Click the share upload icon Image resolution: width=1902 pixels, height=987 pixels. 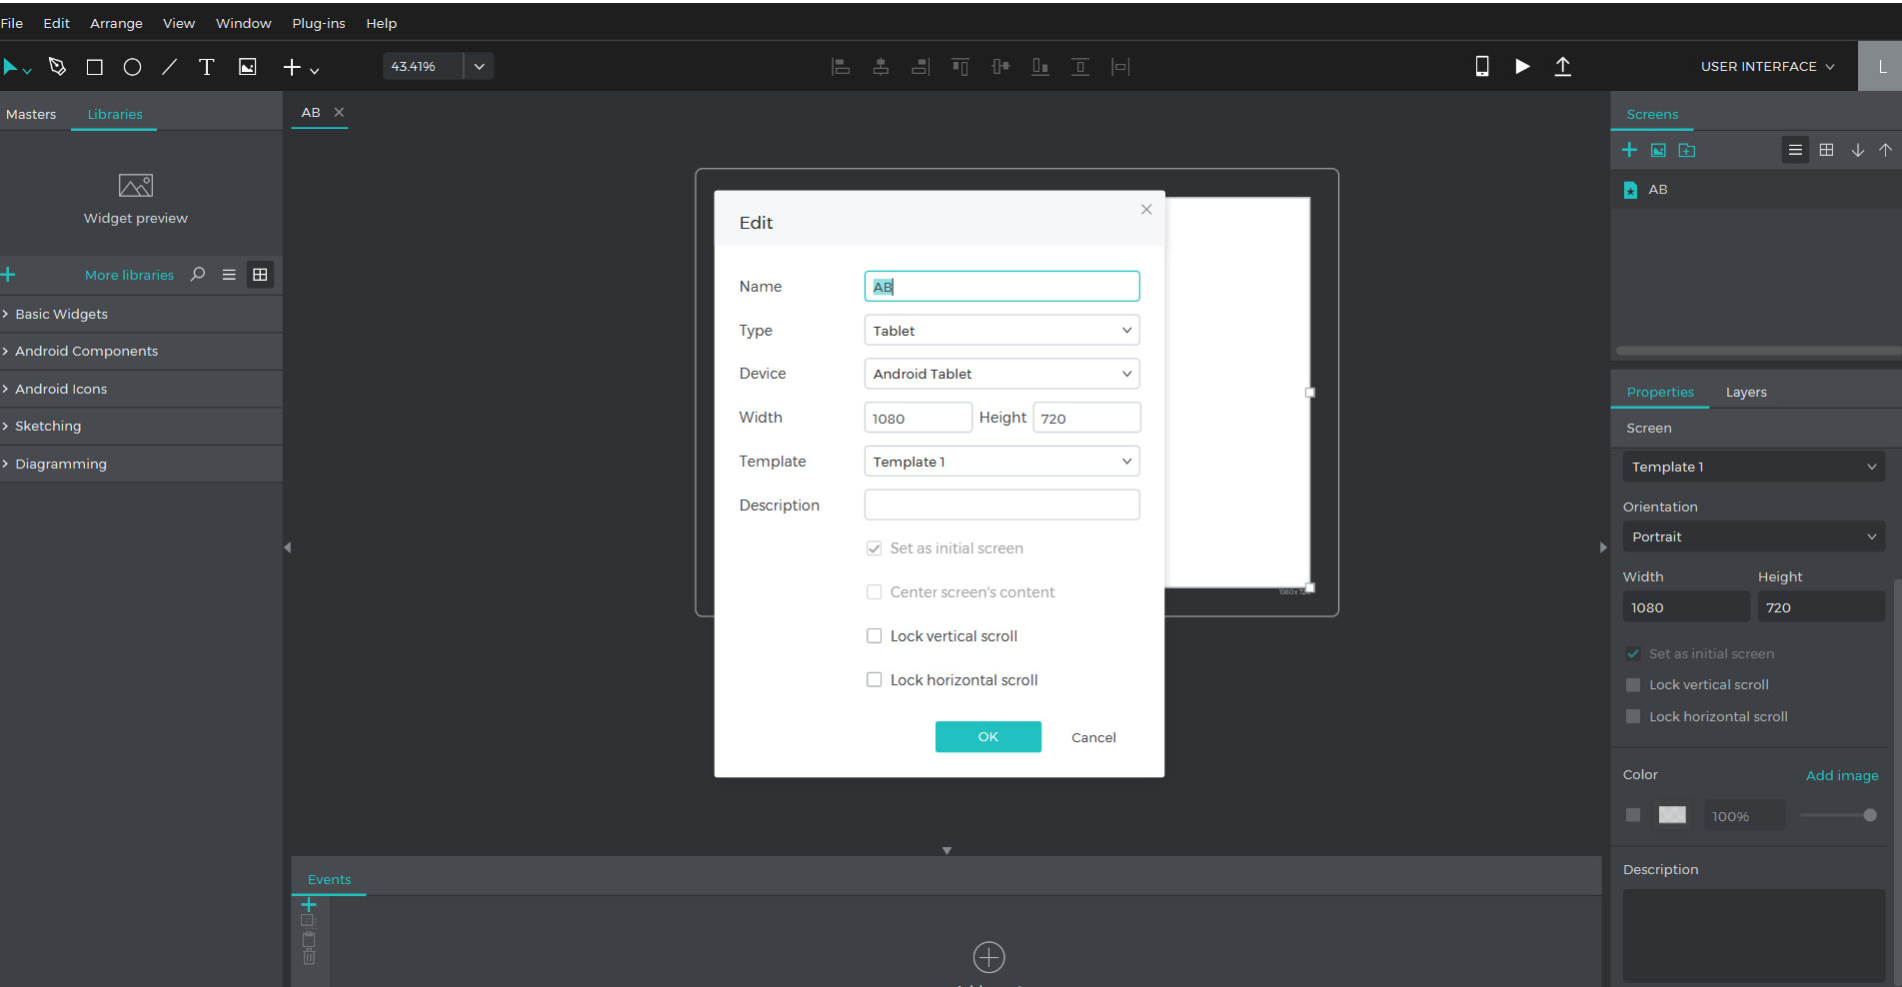[x=1563, y=66]
